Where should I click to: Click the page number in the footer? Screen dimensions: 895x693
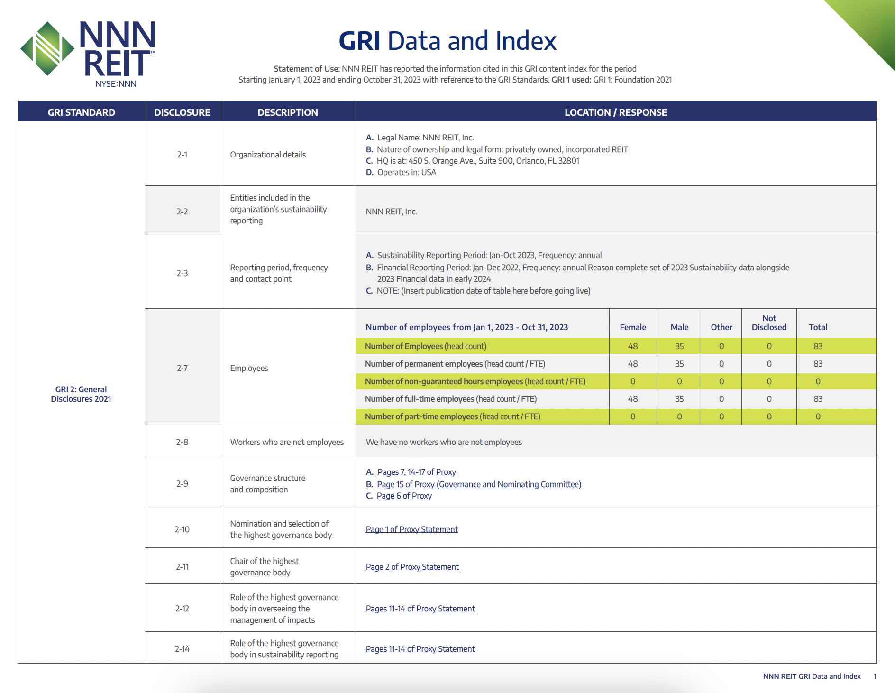[x=877, y=676]
